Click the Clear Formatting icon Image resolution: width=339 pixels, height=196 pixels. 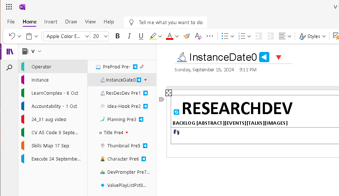click(198, 36)
